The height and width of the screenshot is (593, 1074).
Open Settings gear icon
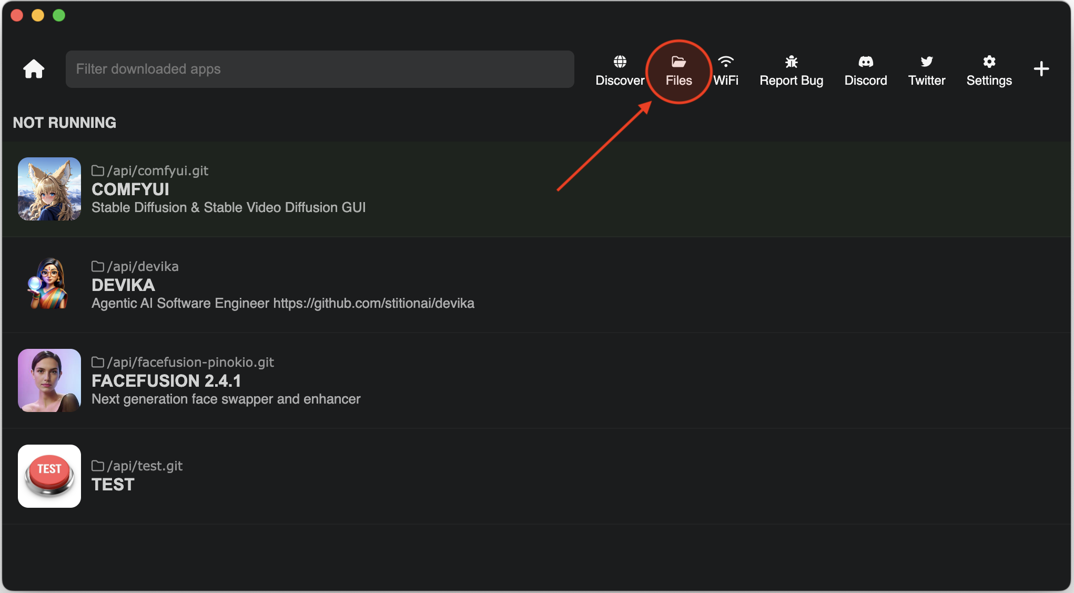(x=989, y=62)
